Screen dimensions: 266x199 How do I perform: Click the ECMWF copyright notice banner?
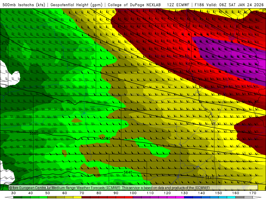(x=133, y=188)
